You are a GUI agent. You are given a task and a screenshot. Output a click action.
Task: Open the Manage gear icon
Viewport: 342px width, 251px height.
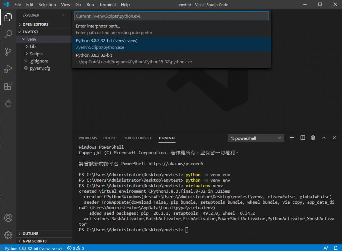tap(8, 235)
